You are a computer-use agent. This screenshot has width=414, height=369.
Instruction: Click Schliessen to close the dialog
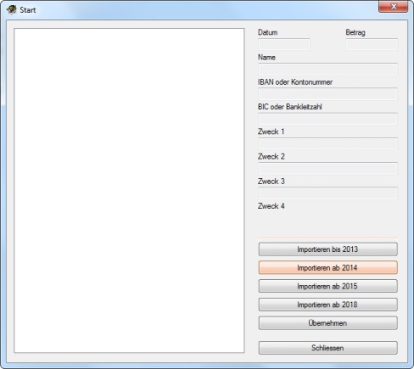click(x=327, y=348)
